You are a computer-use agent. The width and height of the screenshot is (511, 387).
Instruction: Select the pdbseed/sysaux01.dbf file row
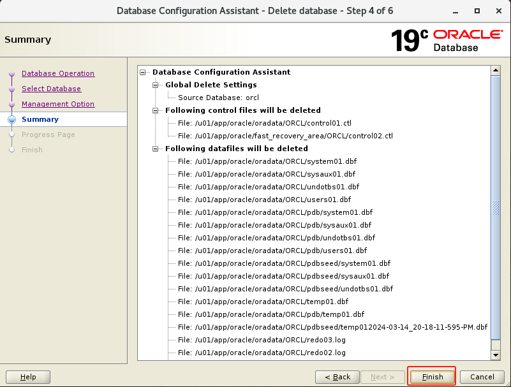click(x=283, y=276)
